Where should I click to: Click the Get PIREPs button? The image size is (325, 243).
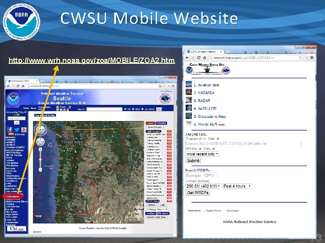pos(198,193)
